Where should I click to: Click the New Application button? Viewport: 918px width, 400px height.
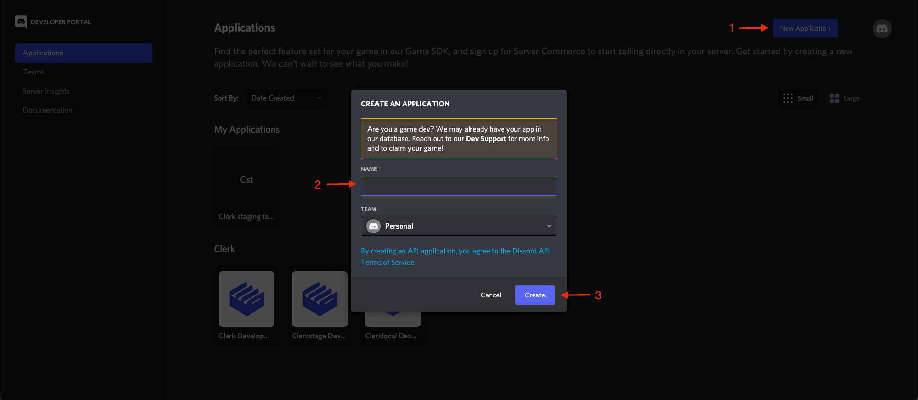(x=805, y=28)
